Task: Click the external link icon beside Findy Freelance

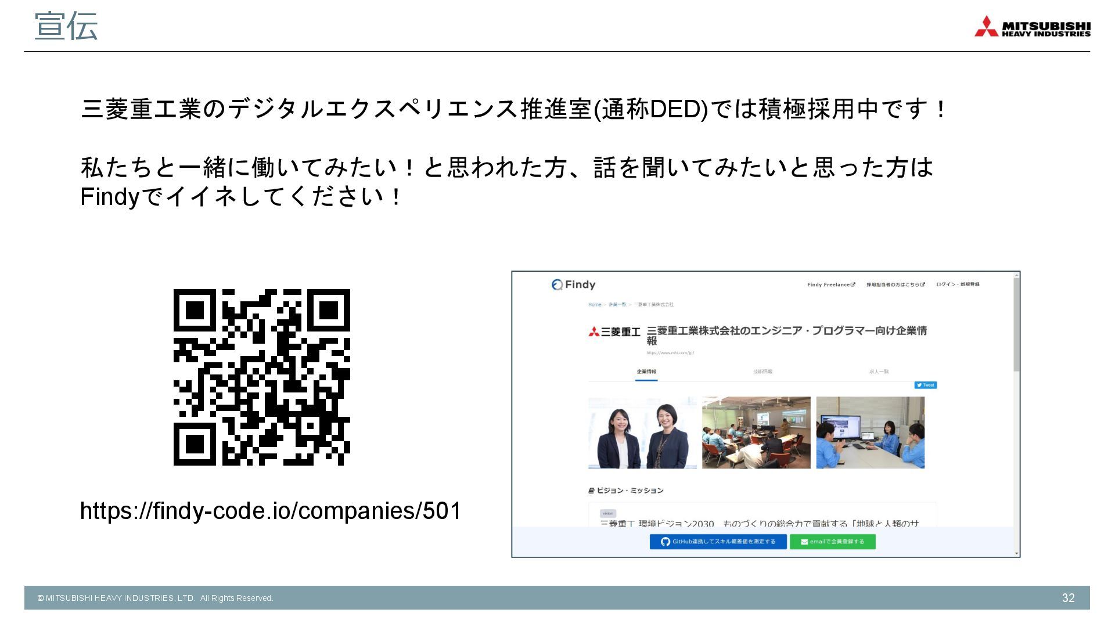Action: pos(853,284)
